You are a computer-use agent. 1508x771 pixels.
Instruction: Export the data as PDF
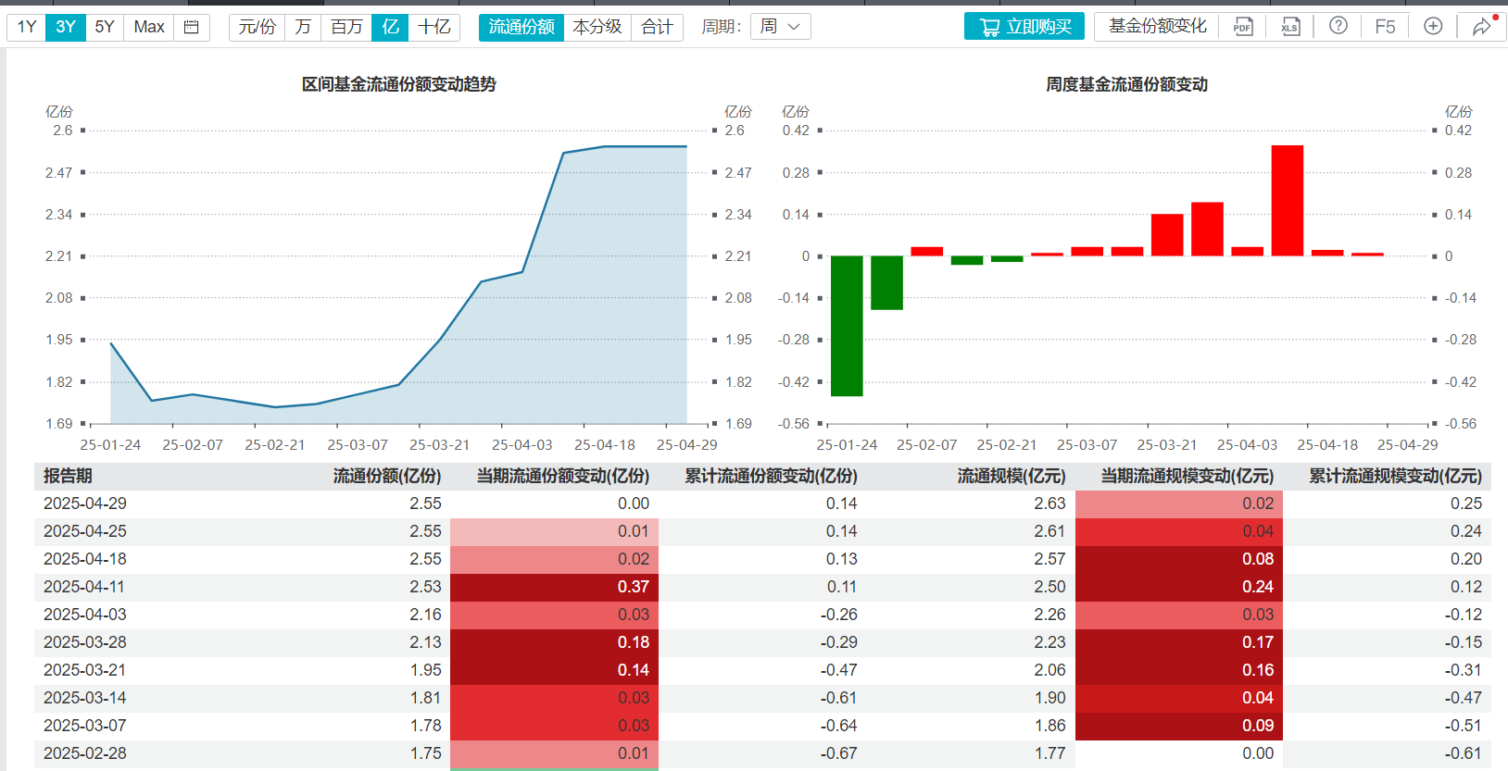pos(1242,27)
